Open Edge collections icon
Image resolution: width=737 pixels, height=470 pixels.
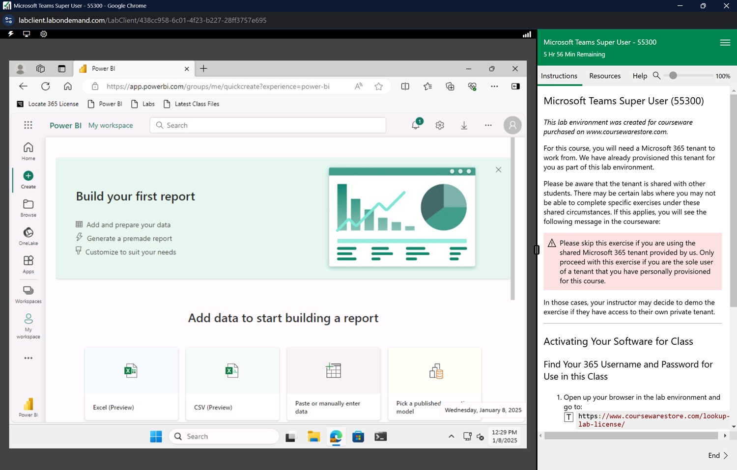click(x=450, y=86)
